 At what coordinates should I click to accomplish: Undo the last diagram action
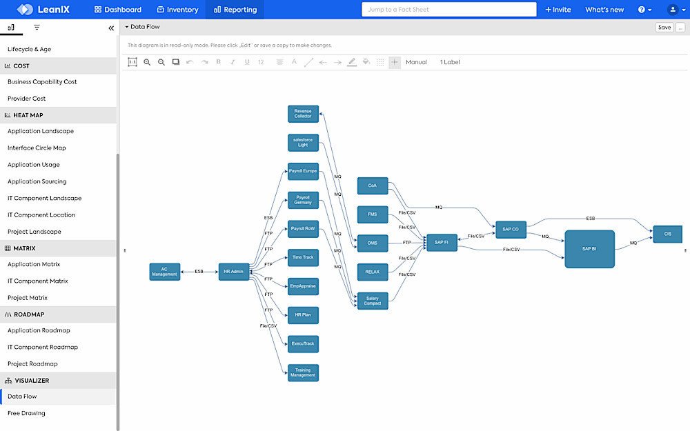(190, 62)
